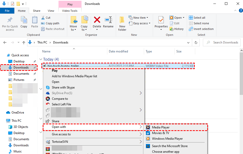Expand the TortoiseSVN submenu
243x154 pixels.
(x=94, y=142)
